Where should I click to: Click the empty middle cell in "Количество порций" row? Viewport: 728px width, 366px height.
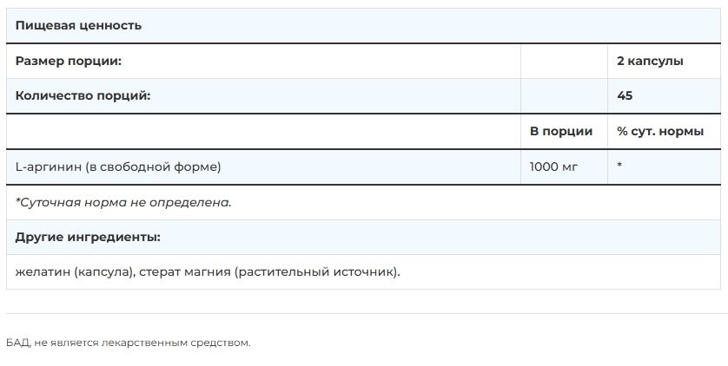pyautogui.click(x=564, y=96)
